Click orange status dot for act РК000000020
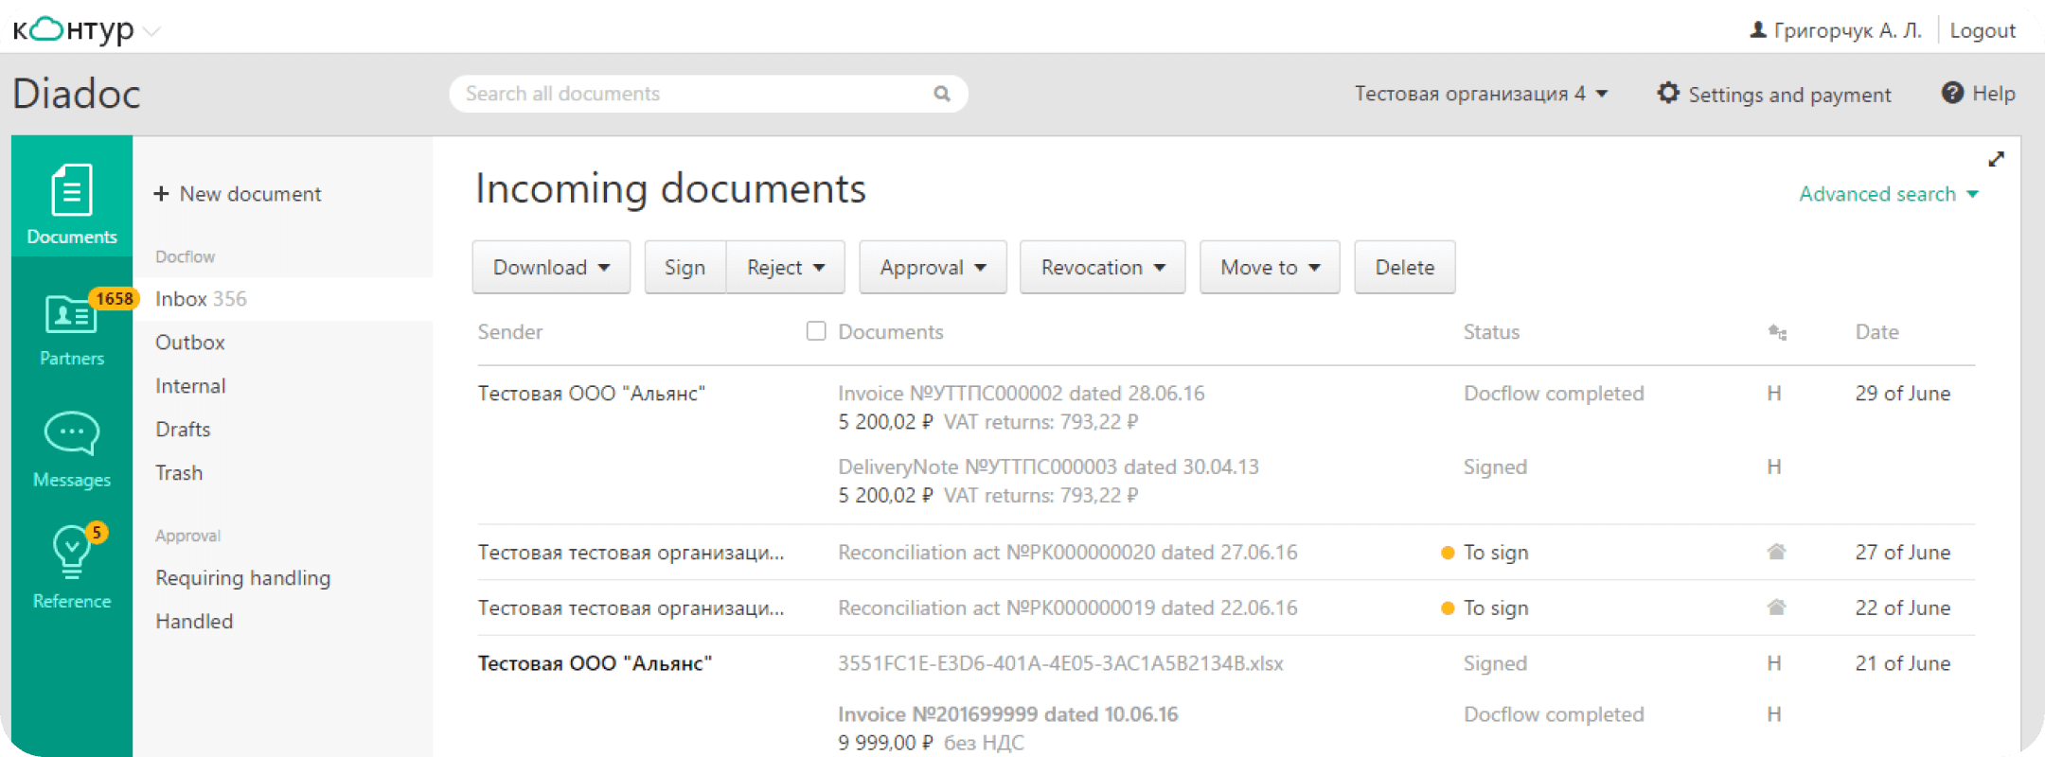2045x757 pixels. coord(1447,553)
